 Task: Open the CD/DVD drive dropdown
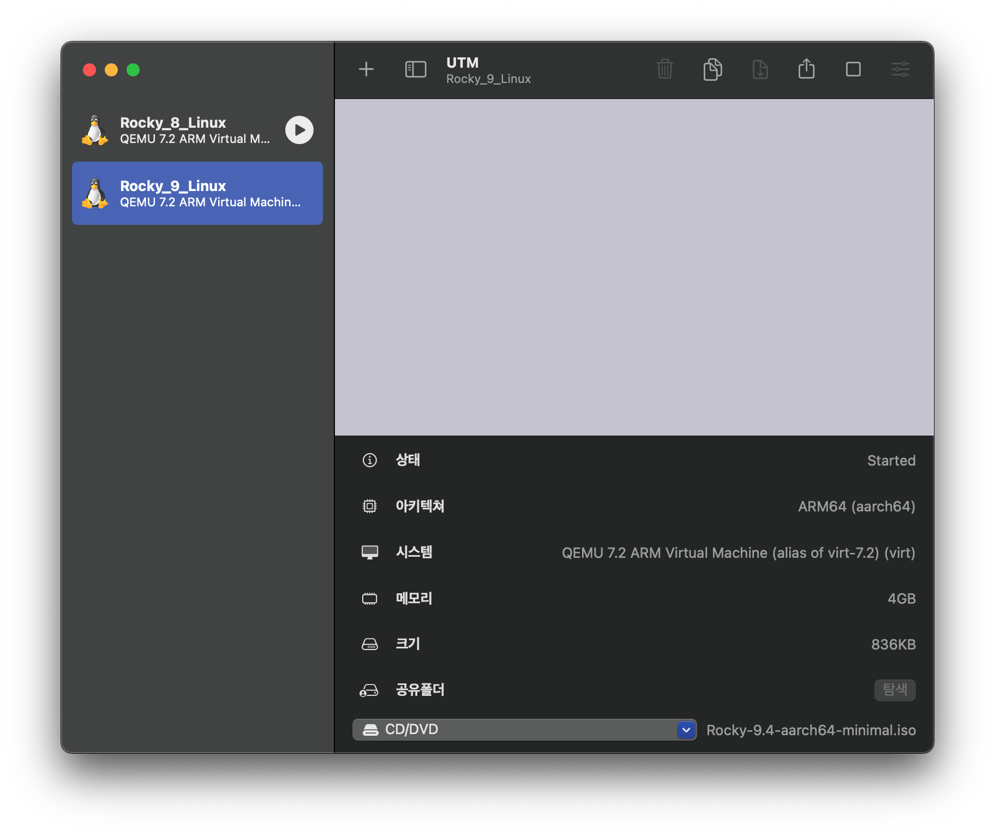click(x=524, y=730)
